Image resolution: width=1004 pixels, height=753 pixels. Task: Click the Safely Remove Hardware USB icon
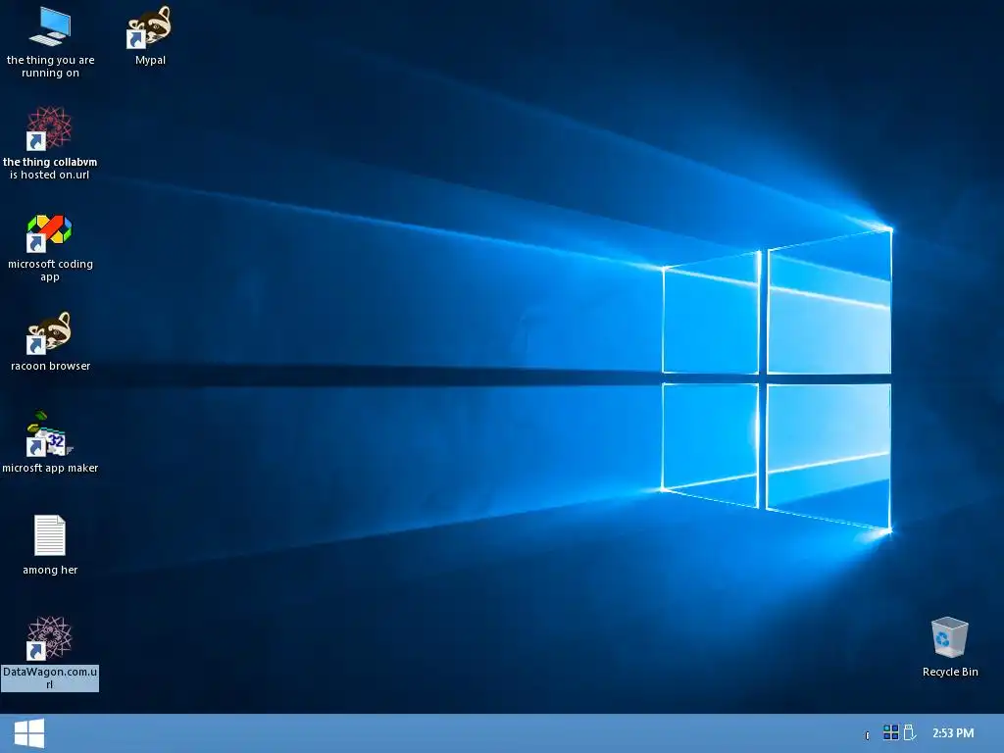tap(909, 732)
